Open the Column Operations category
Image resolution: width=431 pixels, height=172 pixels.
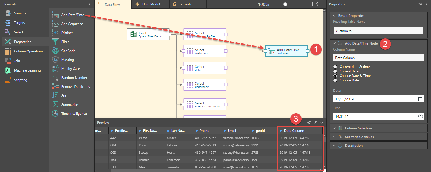[x=28, y=51]
